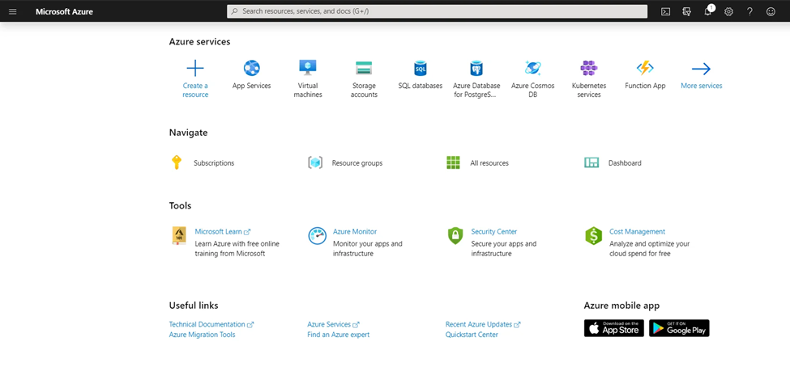Focus the Search resources, services, and docs field

(437, 11)
